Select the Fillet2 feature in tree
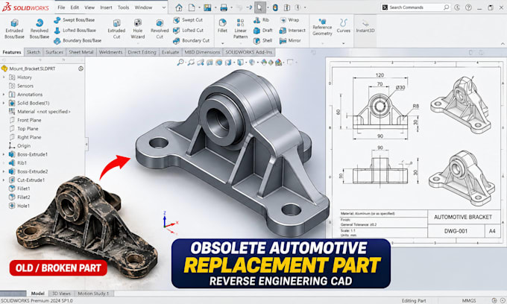The width and height of the screenshot is (507, 304). (24, 197)
